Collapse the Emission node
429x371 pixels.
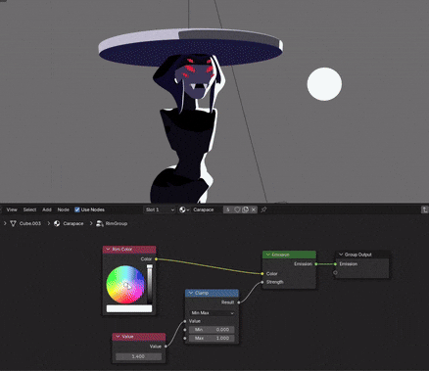[x=267, y=255]
